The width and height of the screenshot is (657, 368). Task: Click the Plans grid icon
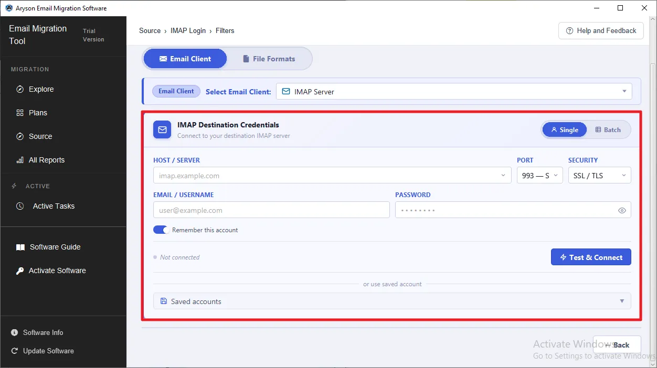(x=20, y=113)
